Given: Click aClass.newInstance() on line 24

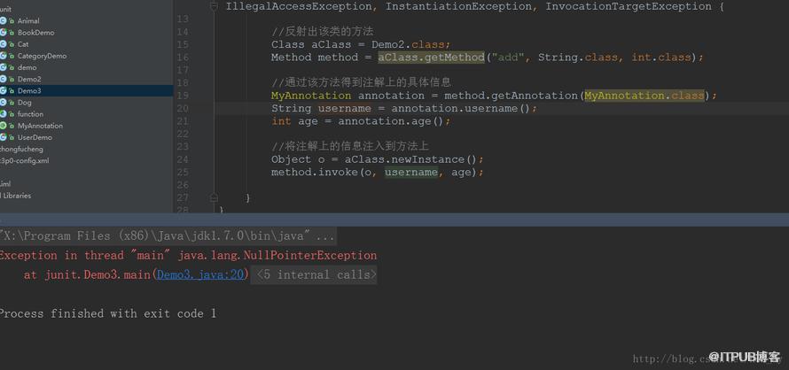Looking at the screenshot, I should point(410,159).
